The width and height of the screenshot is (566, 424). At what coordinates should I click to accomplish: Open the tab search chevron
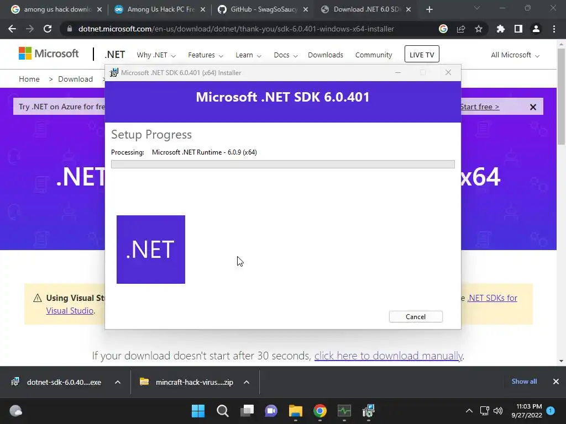(477, 8)
